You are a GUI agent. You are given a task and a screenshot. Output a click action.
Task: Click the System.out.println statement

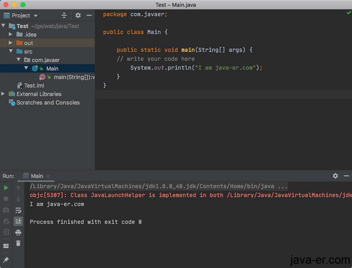pos(196,68)
